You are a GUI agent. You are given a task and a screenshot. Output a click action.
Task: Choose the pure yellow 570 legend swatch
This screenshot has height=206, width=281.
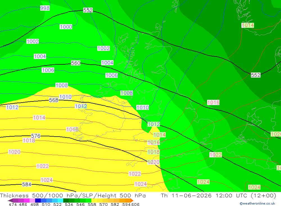[x=94, y=200]
